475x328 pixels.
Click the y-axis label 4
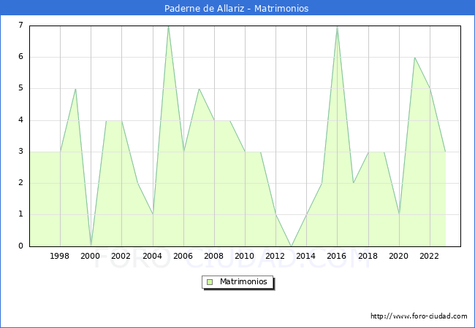(x=20, y=120)
